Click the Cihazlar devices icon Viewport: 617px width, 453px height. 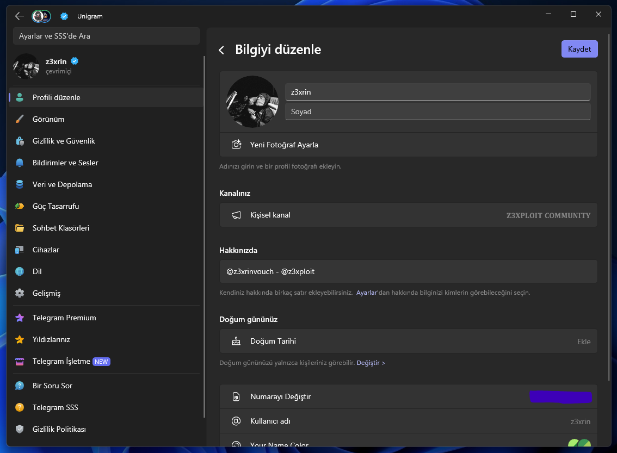pyautogui.click(x=19, y=250)
